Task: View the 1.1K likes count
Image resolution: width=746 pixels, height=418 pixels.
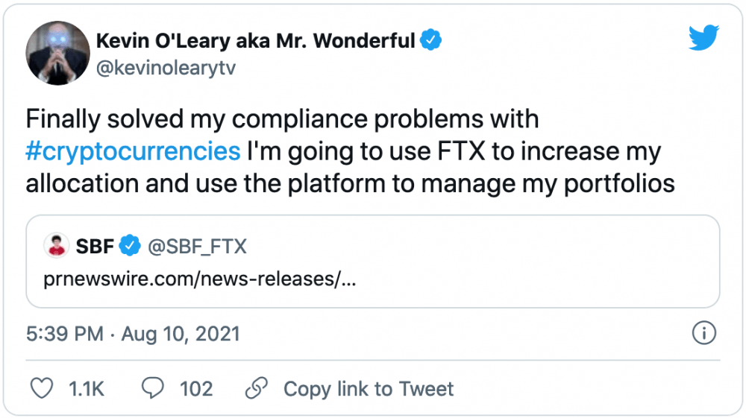Action: (x=87, y=389)
